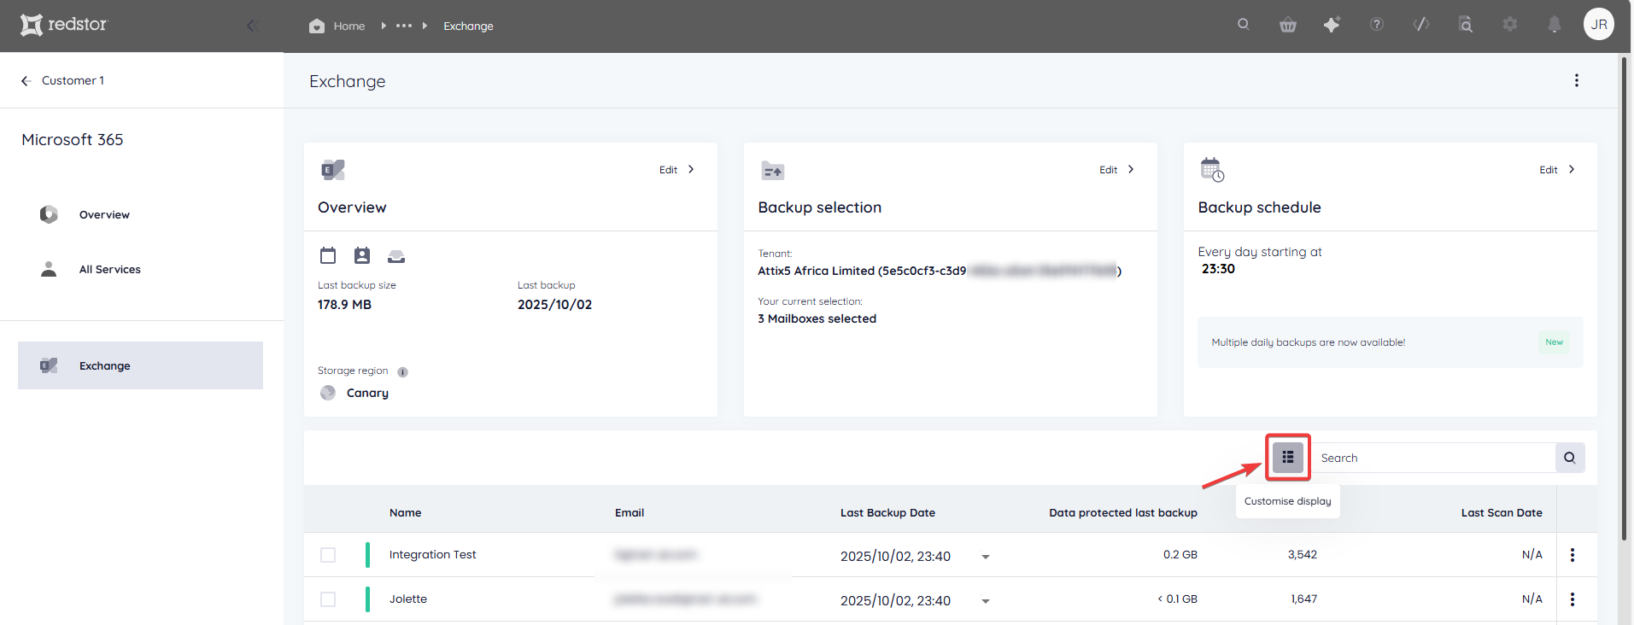Edit the Overview card
The image size is (1634, 625).
pyautogui.click(x=677, y=170)
